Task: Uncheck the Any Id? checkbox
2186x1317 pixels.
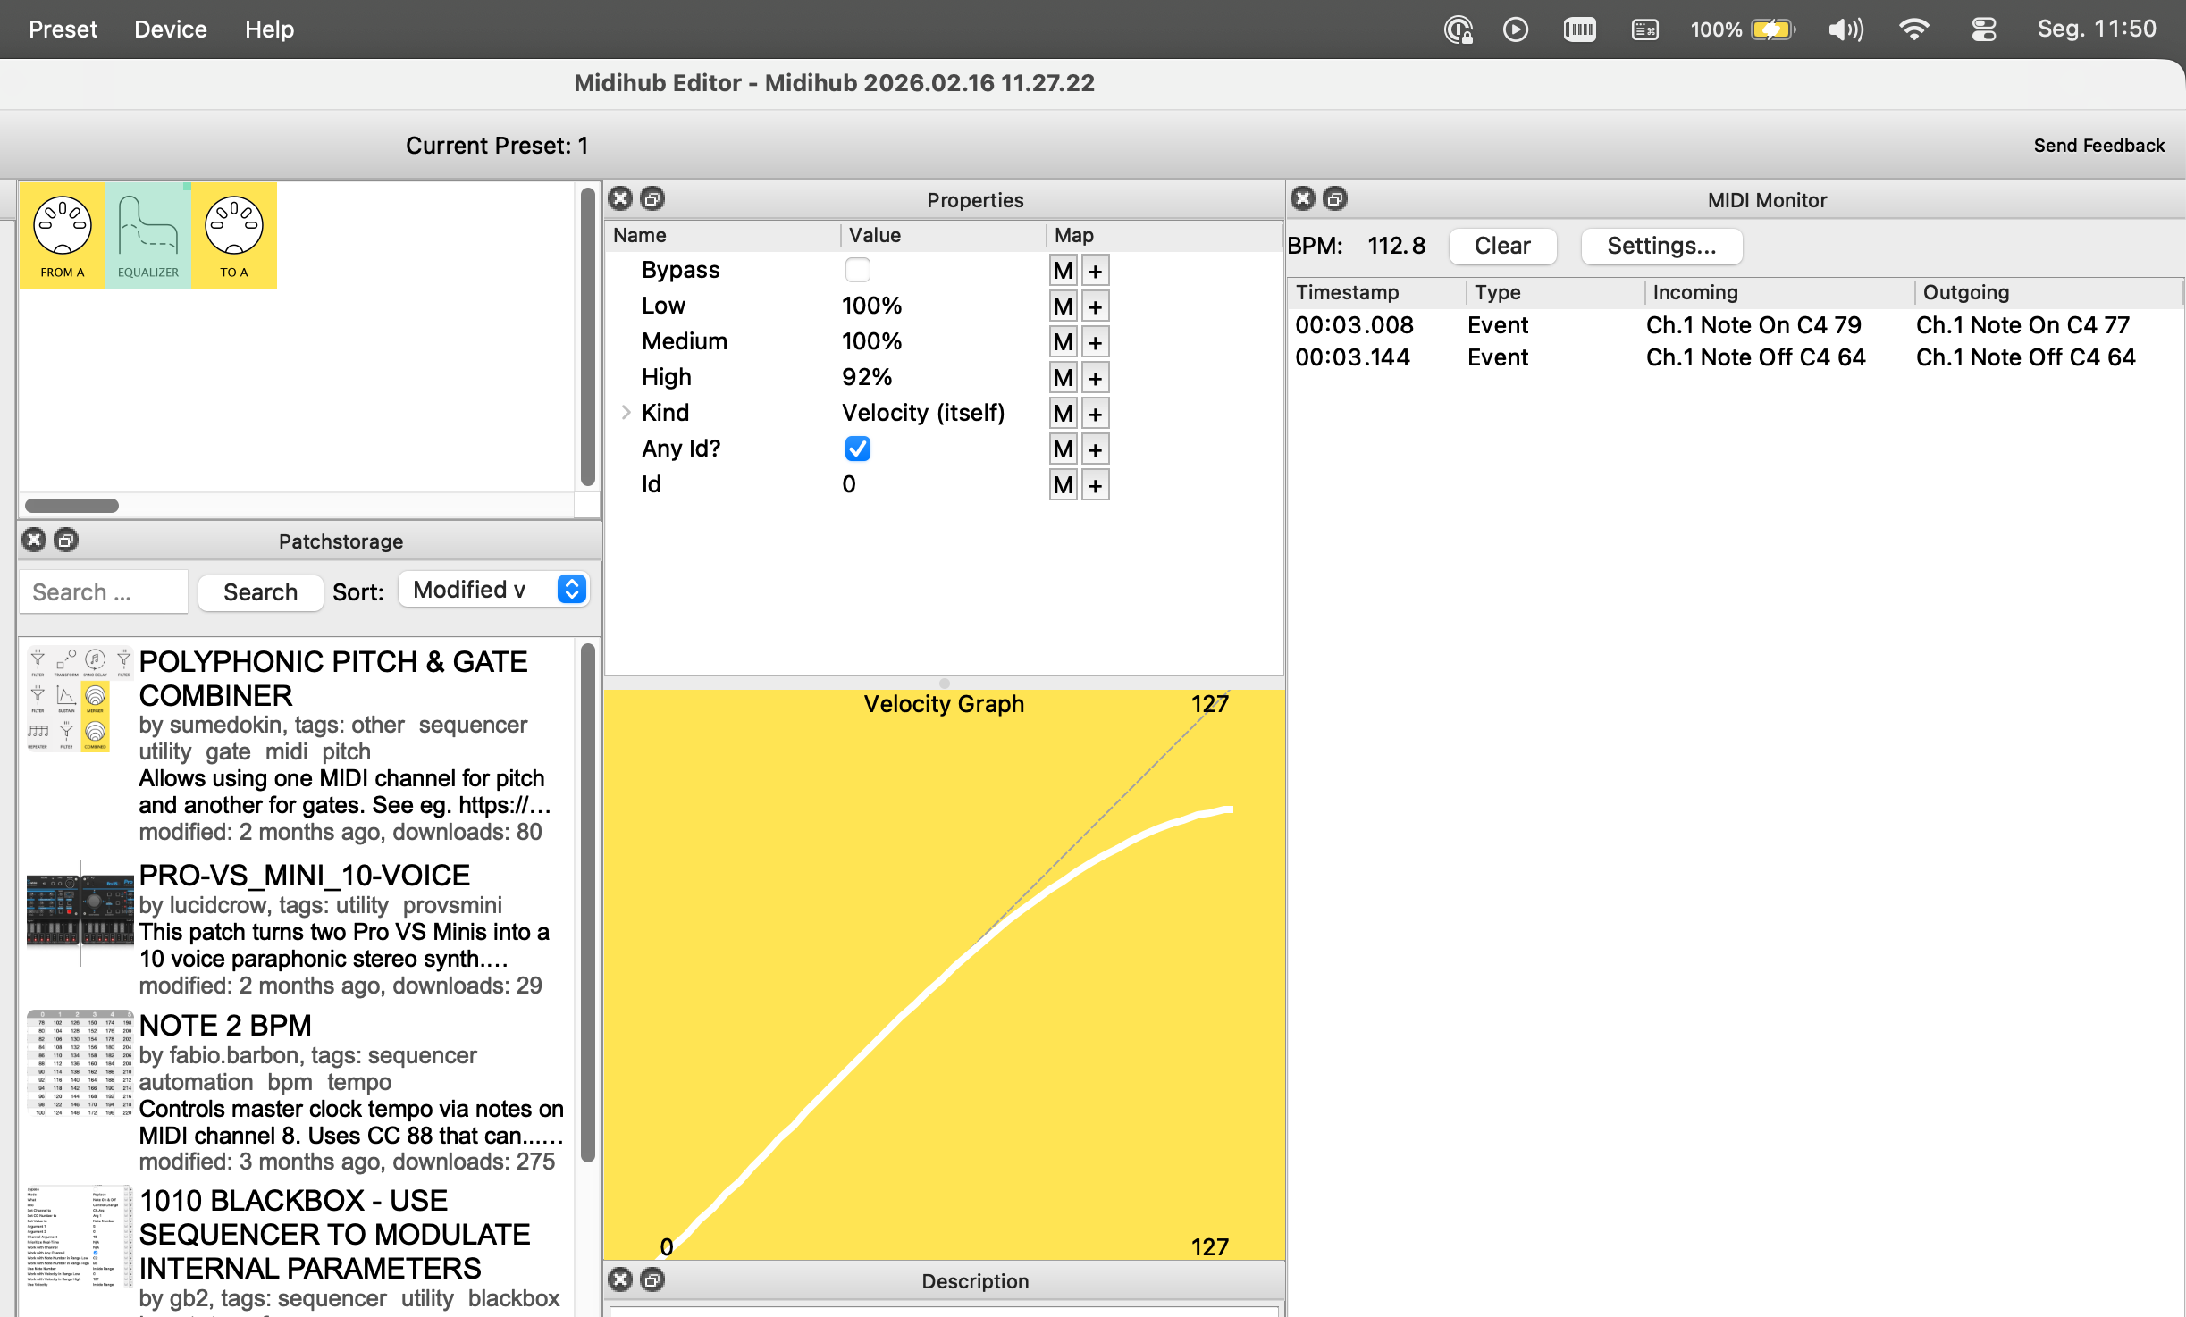Action: tap(857, 449)
